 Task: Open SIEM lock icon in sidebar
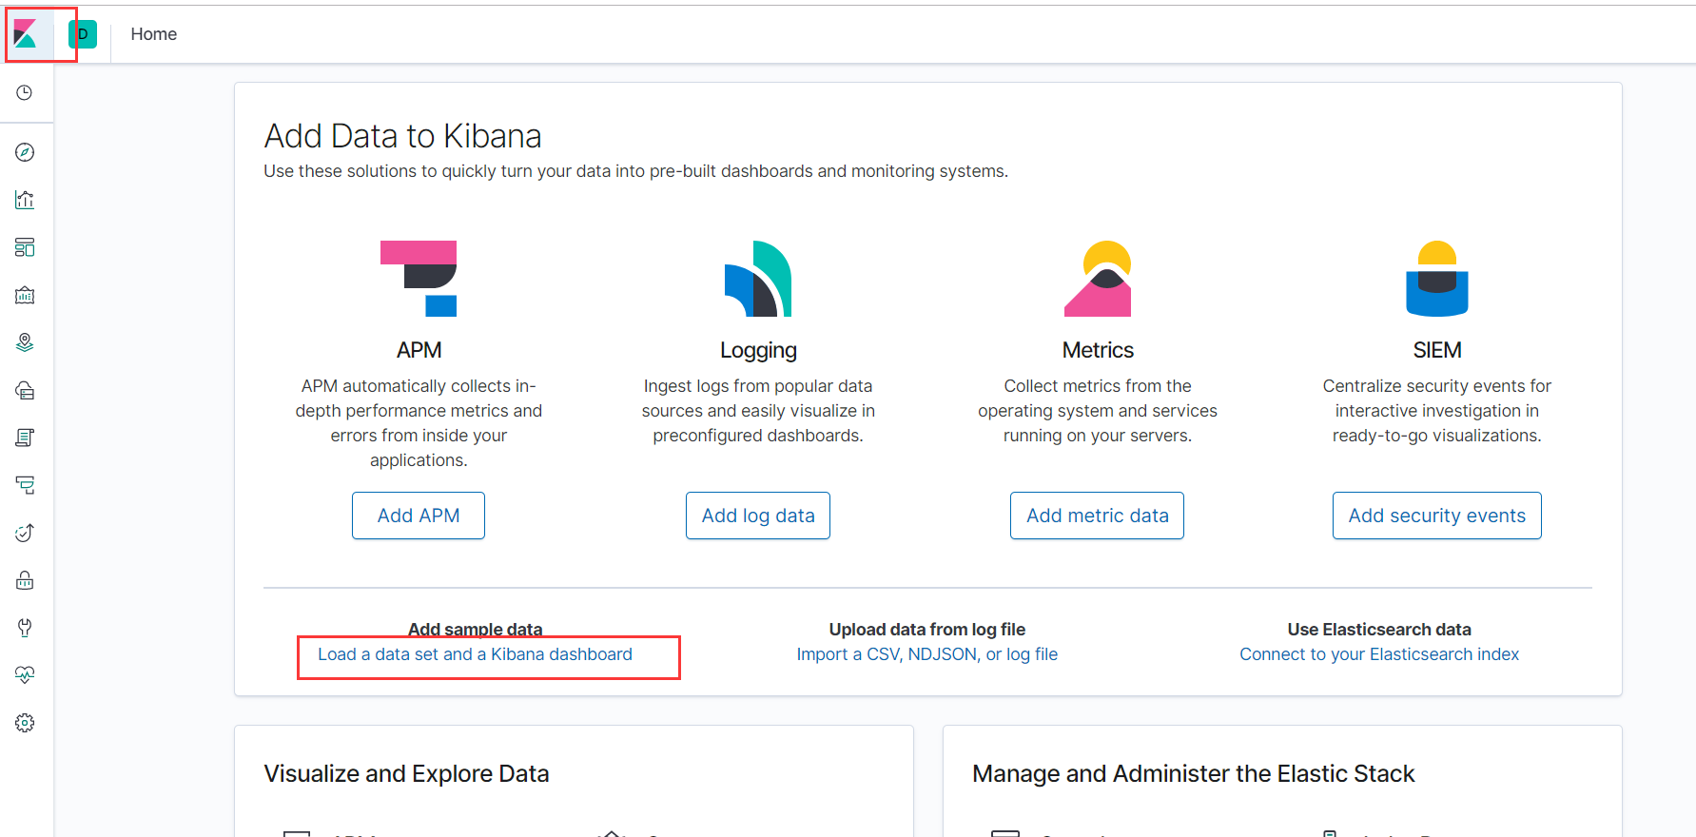pos(25,580)
